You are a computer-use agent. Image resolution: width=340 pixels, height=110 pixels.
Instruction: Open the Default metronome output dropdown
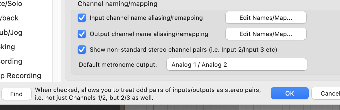click(236, 64)
